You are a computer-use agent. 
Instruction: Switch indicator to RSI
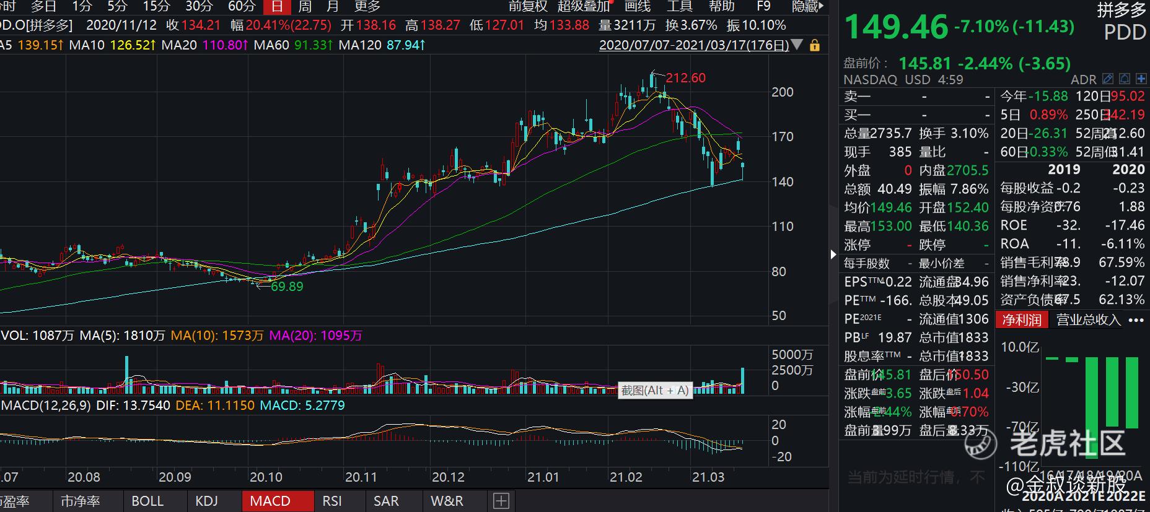[332, 501]
